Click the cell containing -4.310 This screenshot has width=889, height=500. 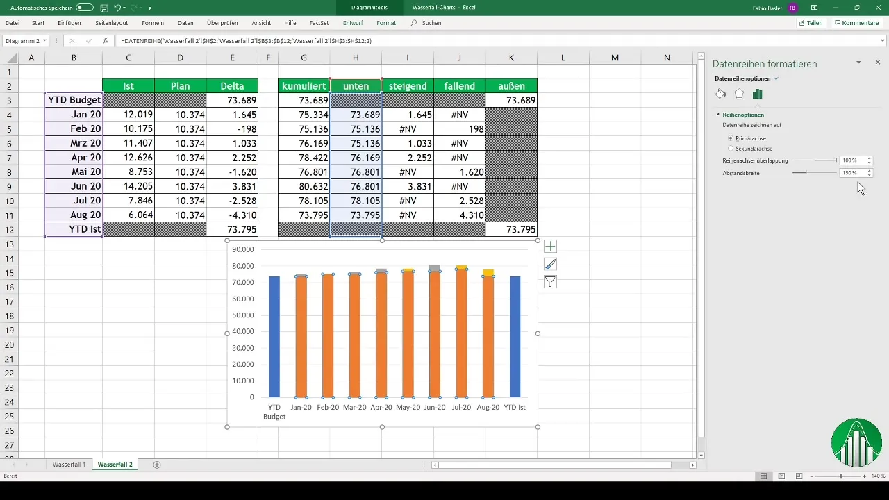[232, 215]
